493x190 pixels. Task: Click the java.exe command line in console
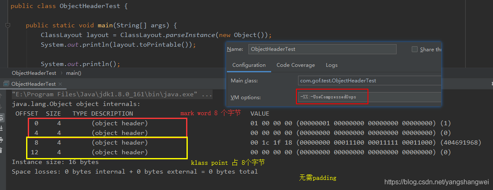(112, 94)
